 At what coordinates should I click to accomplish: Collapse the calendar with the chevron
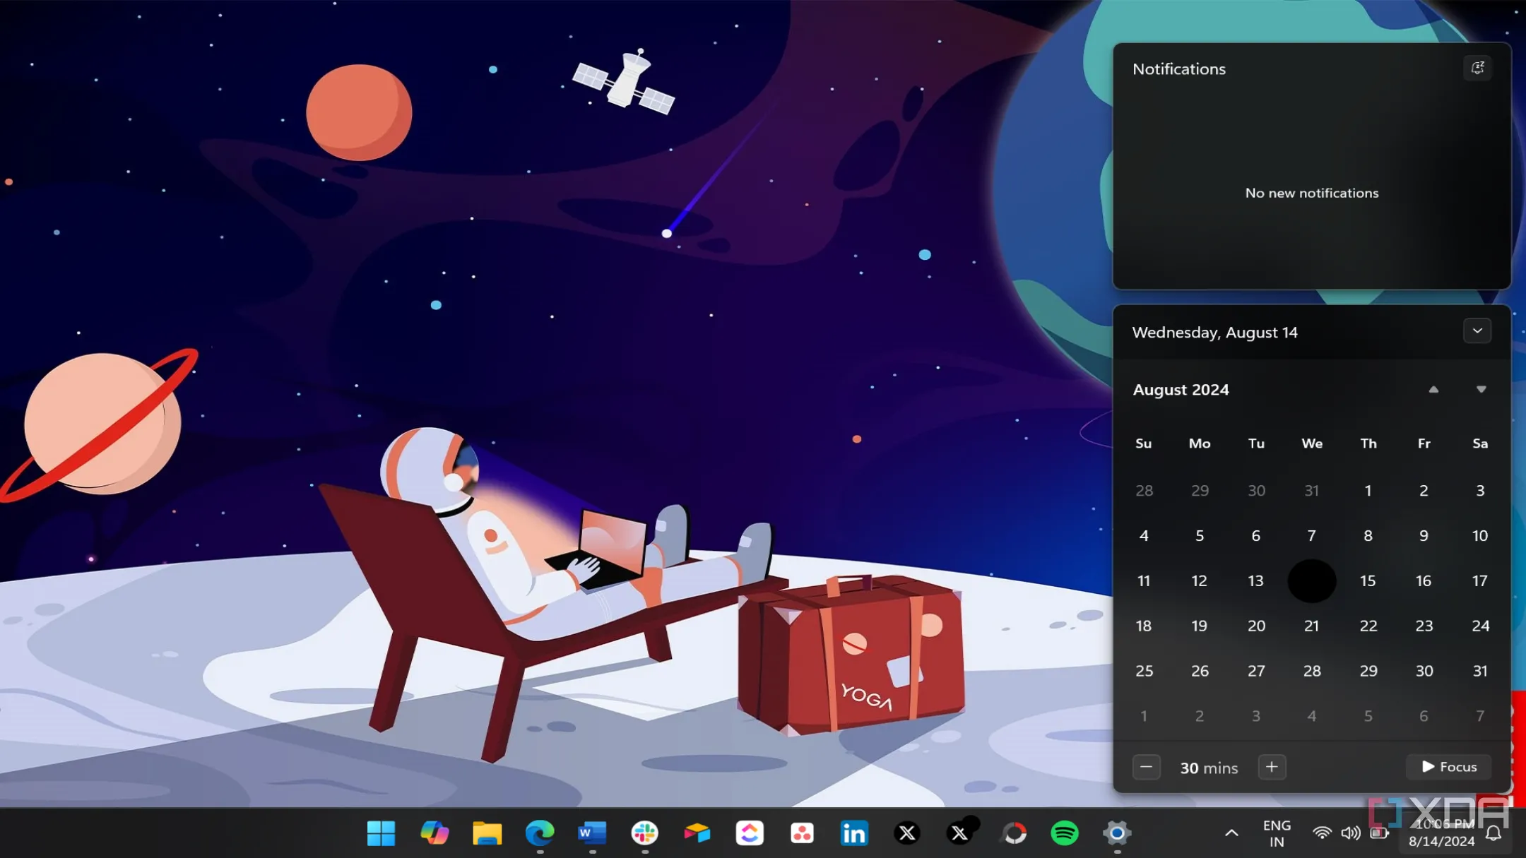pyautogui.click(x=1477, y=330)
